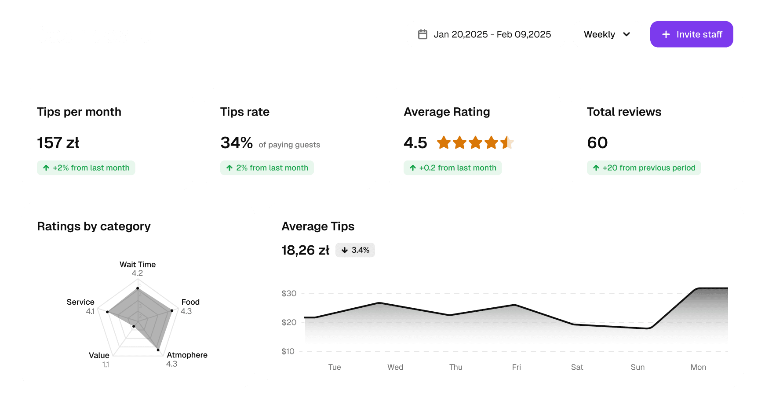Click the chevron next to Weekly
Viewport: 765px width, 408px height.
click(x=627, y=34)
